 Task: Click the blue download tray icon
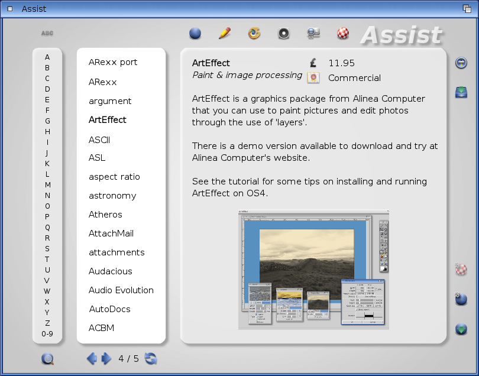click(x=461, y=92)
